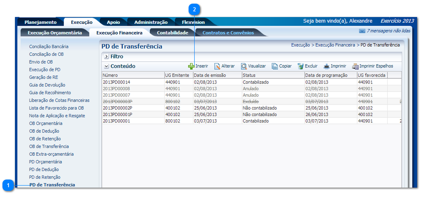Click the Imprimir printer icon
This screenshot has width=426, height=205.
[x=326, y=66]
